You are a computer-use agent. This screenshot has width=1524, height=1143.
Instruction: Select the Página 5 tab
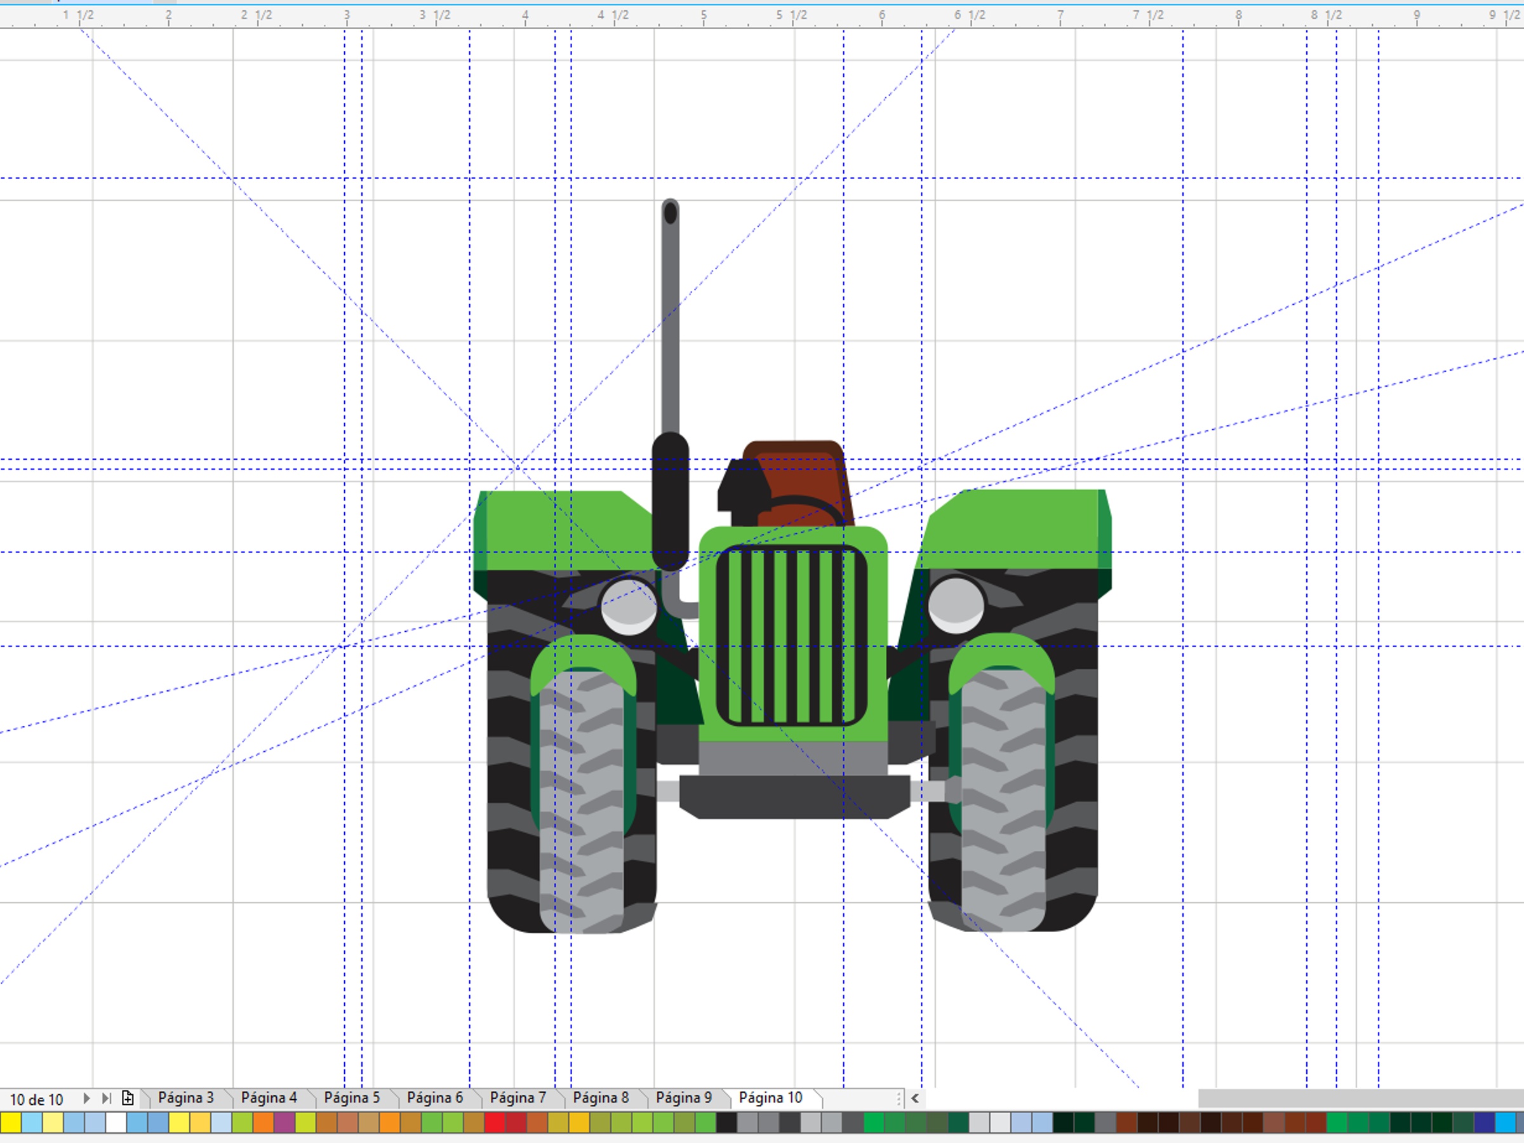coord(351,1097)
